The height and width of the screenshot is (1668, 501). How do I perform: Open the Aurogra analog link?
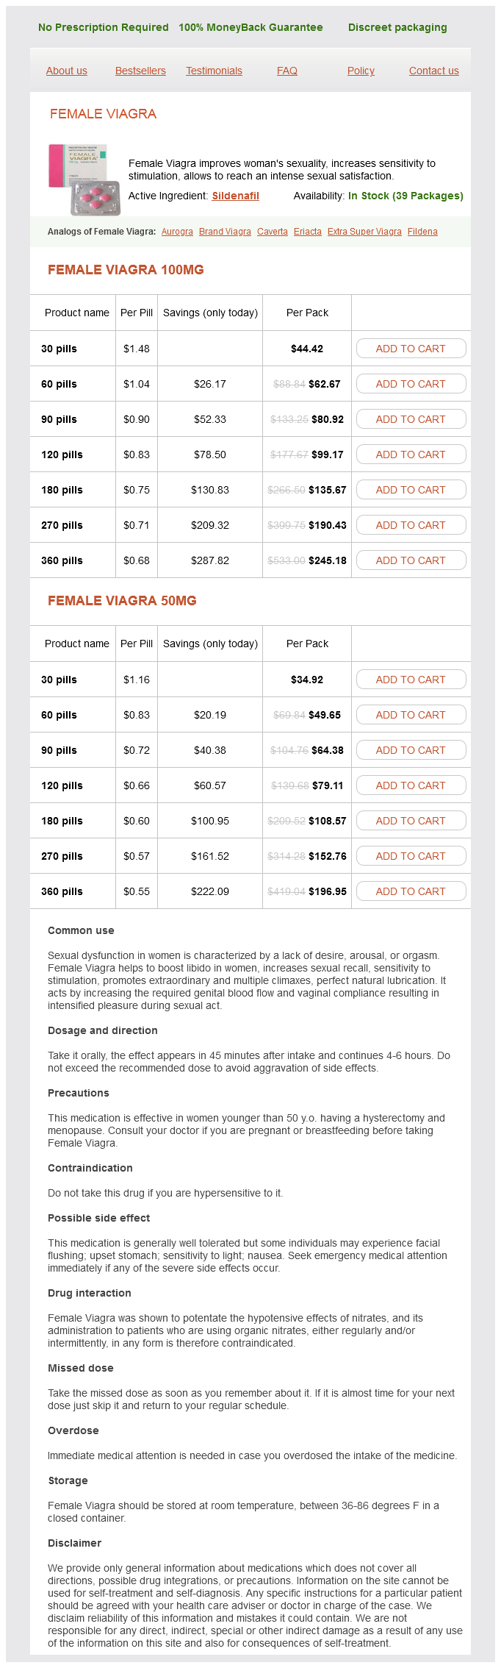[177, 232]
